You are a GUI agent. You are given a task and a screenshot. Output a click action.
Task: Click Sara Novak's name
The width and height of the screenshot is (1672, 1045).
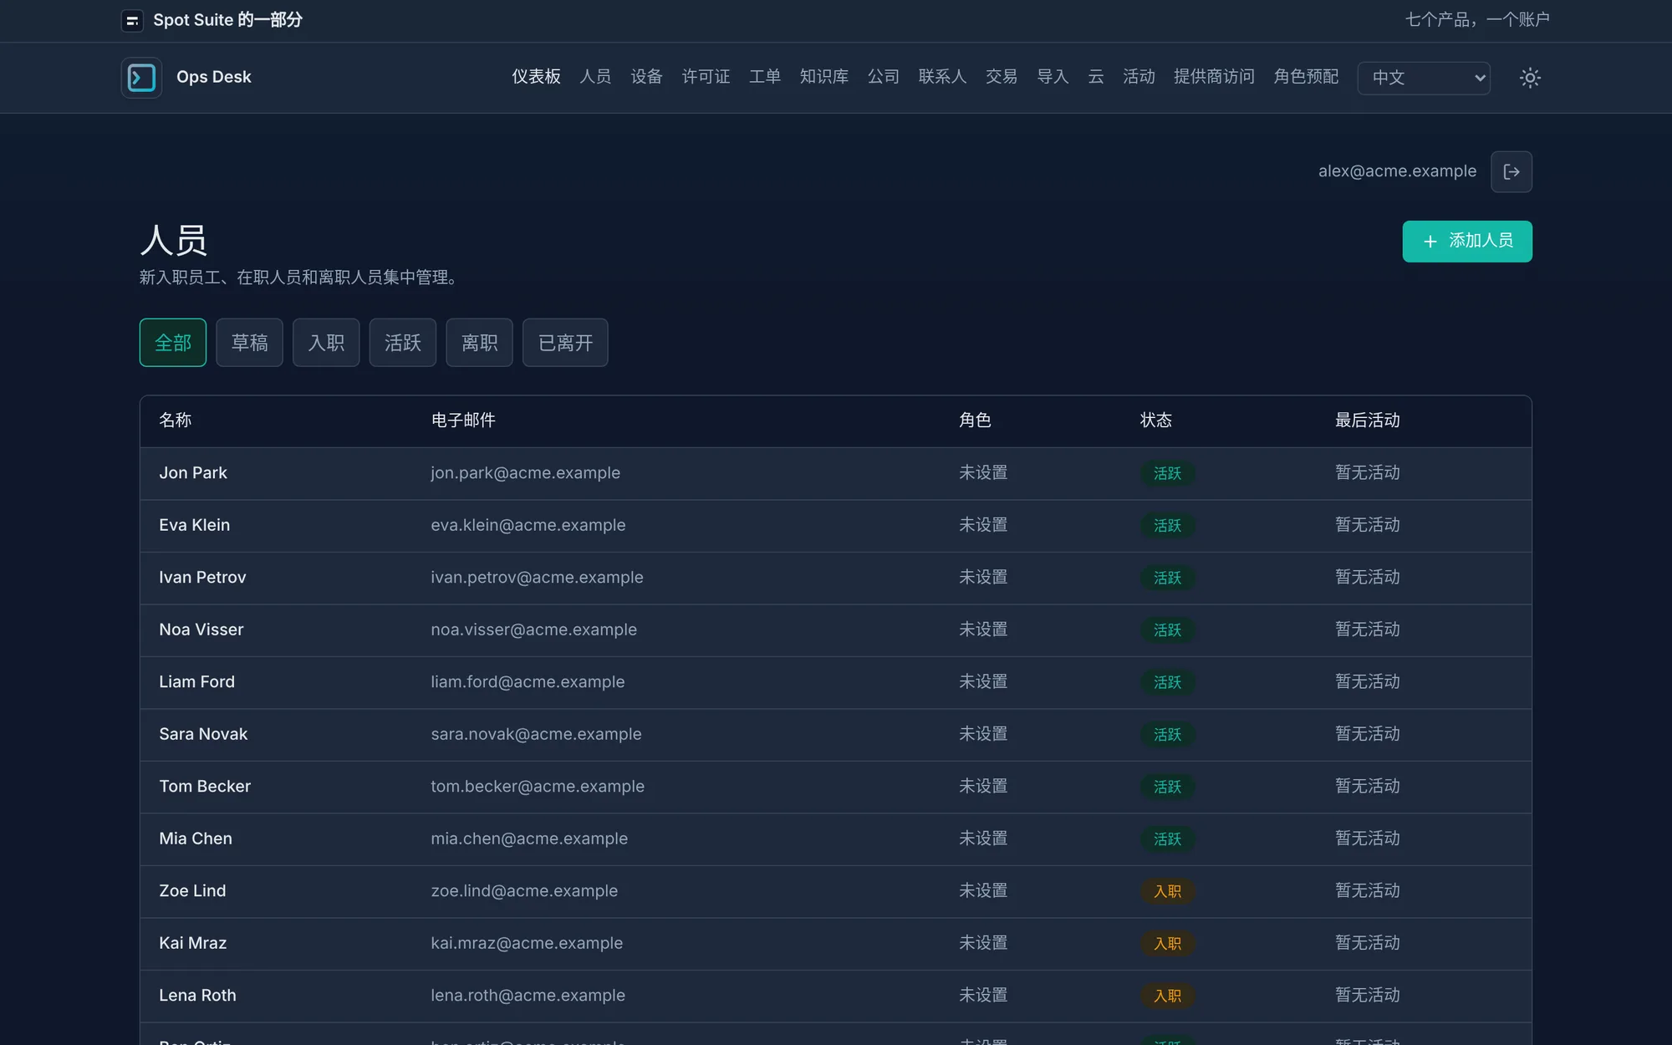click(203, 734)
